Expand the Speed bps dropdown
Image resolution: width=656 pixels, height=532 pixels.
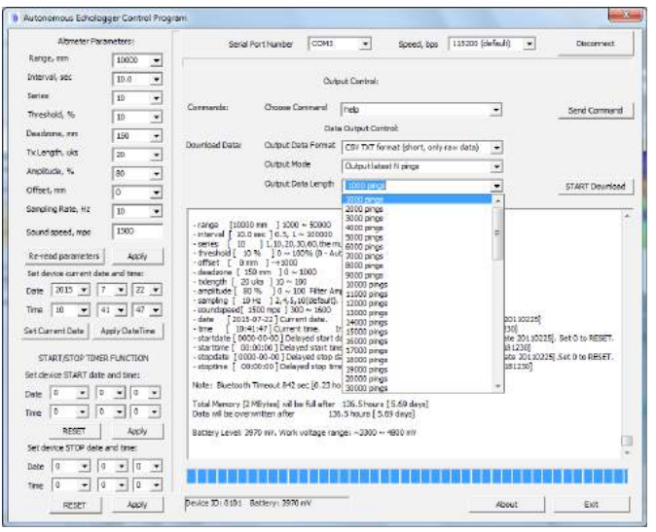[x=529, y=44]
